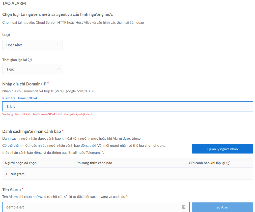Focus the Tên Alarm input with demo-alert
The image size is (255, 212).
[96, 207]
